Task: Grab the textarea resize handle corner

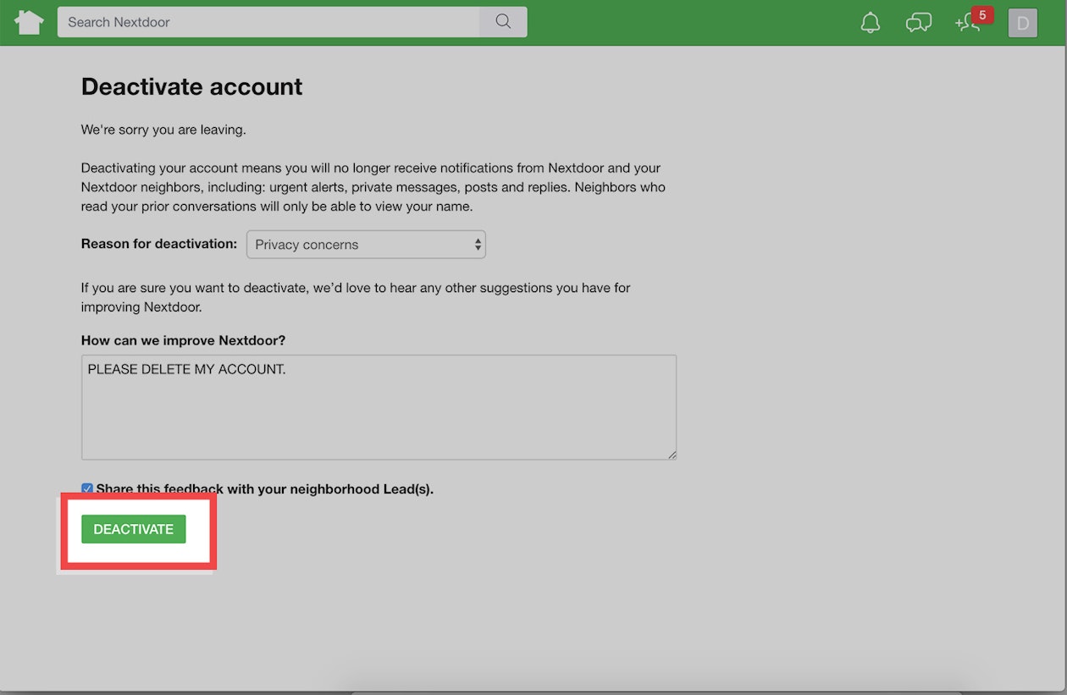Action: 672,455
